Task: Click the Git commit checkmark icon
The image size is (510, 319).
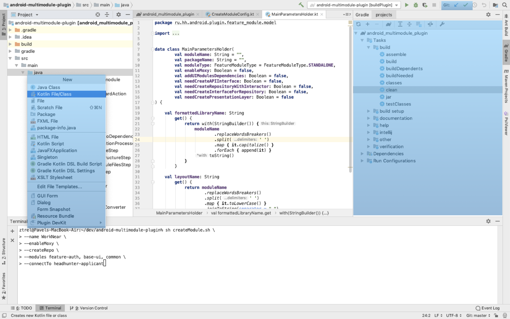Action: [x=465, y=5]
